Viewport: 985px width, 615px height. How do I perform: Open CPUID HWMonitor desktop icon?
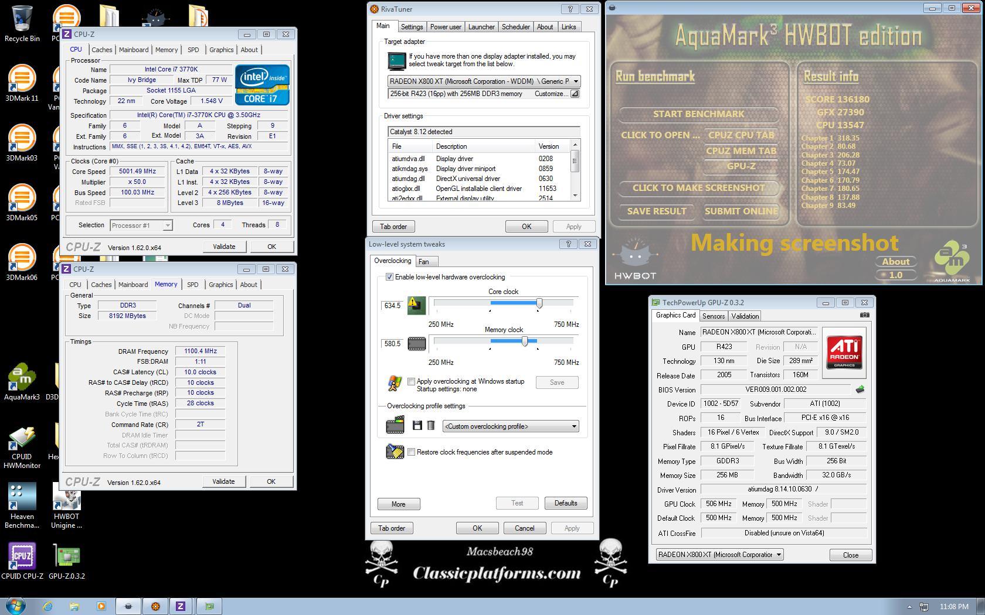pos(22,446)
